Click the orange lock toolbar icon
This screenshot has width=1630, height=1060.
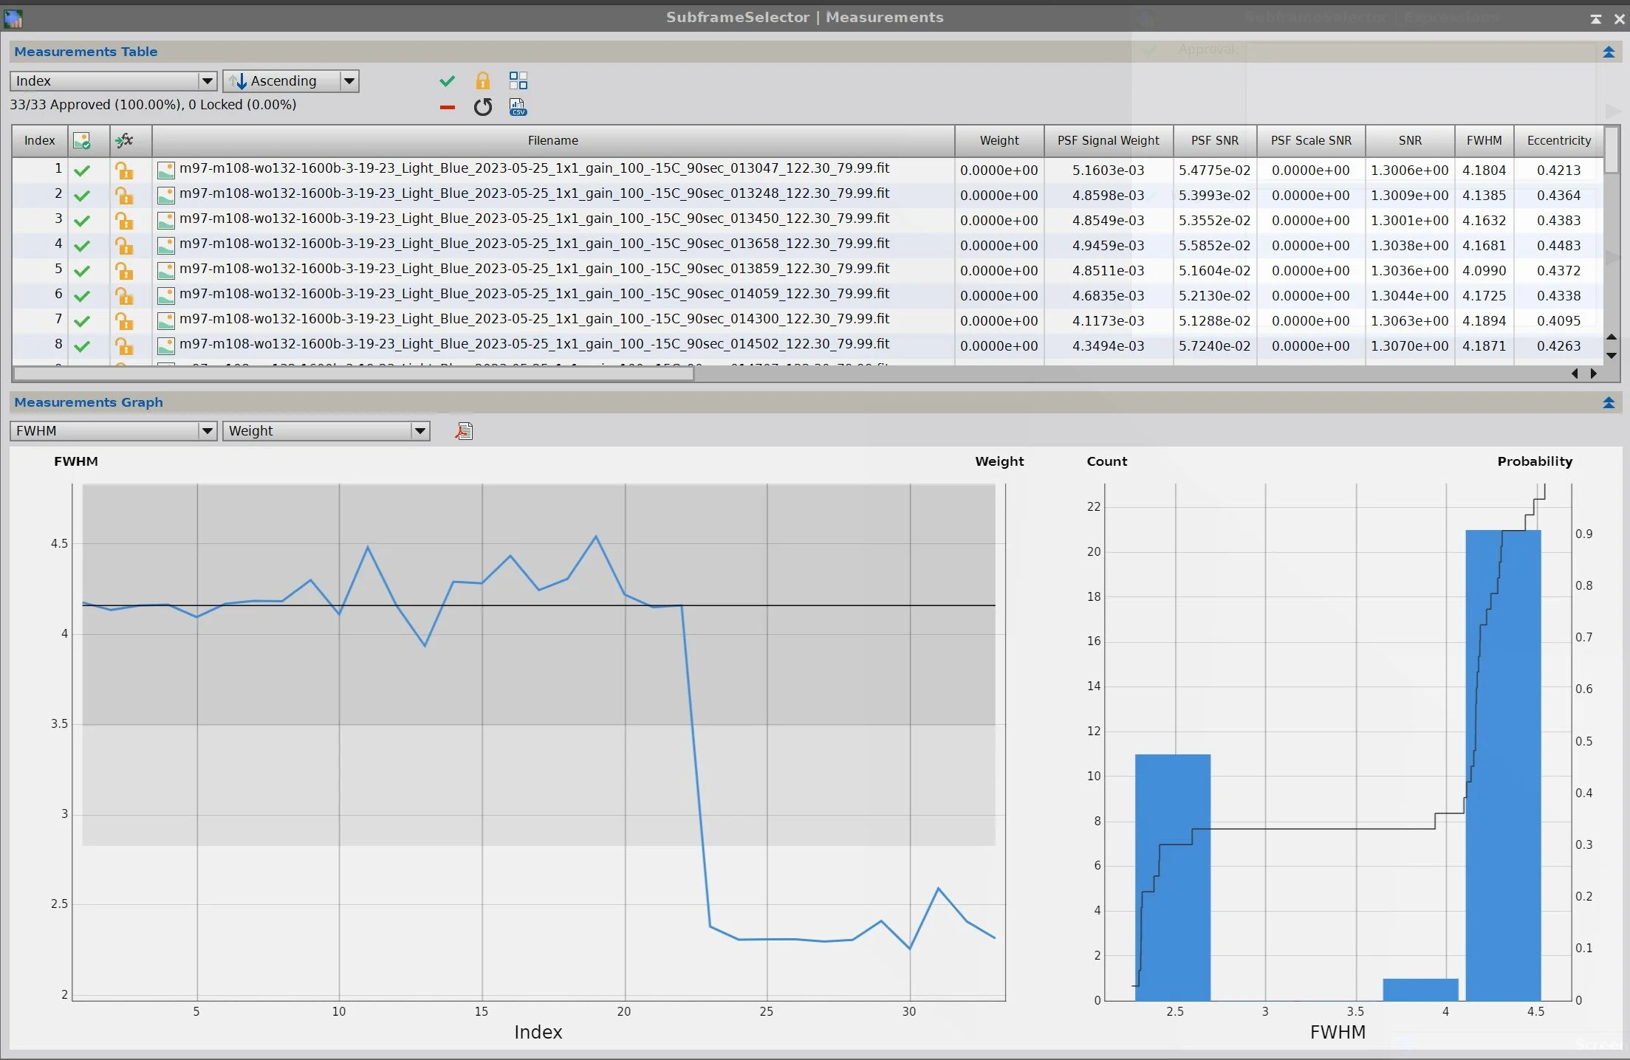click(482, 81)
